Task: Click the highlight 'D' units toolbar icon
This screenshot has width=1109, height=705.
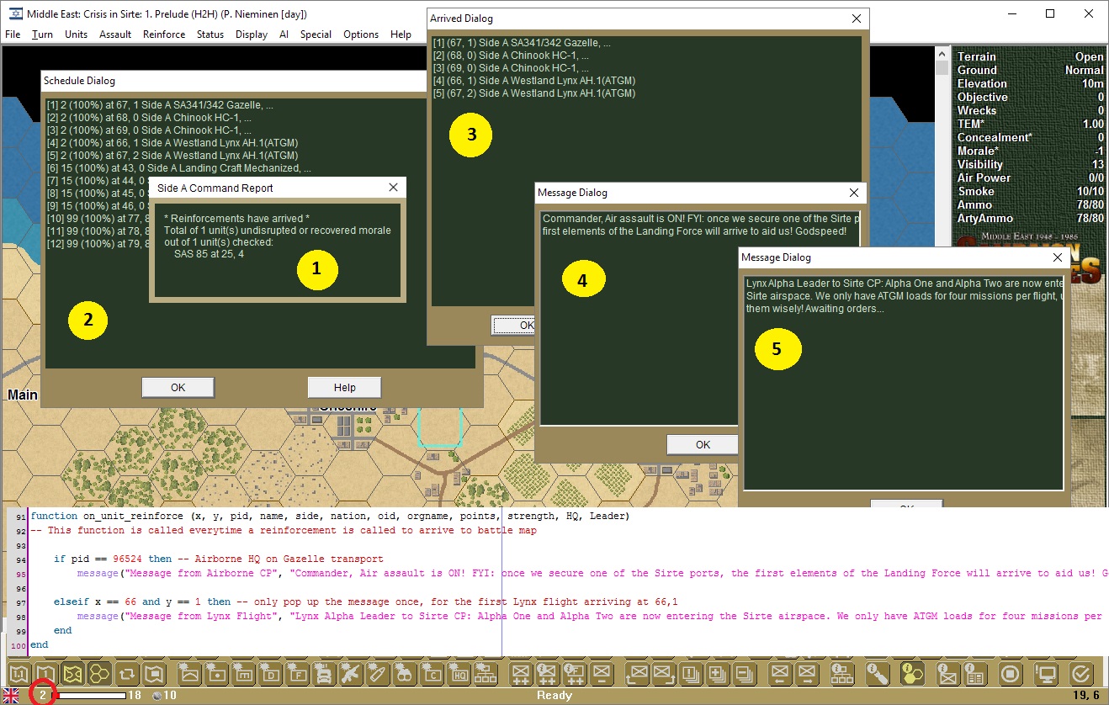Action: (270, 673)
